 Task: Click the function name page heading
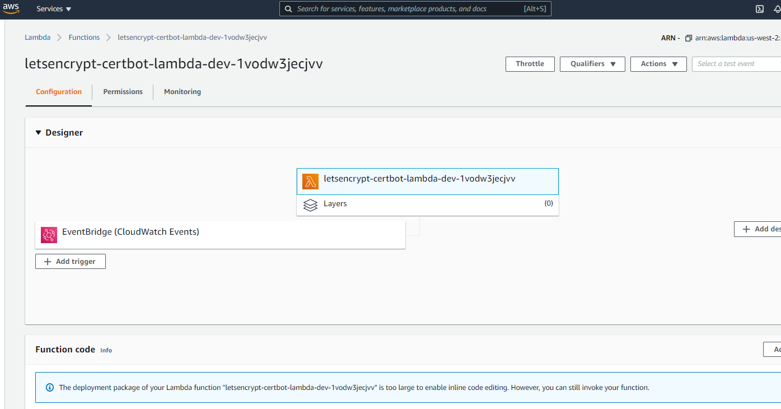pyautogui.click(x=174, y=64)
